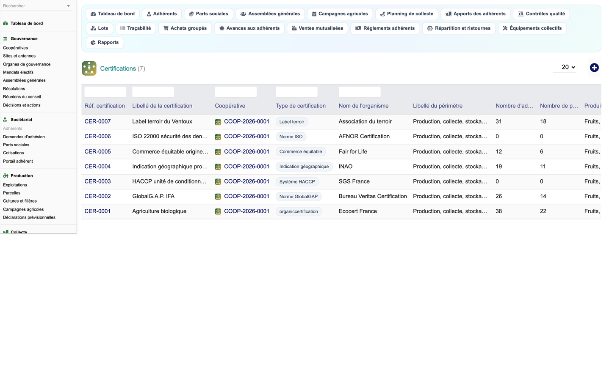This screenshot has width=612, height=378.
Task: Sort by Type de certification header
Action: 301,106
